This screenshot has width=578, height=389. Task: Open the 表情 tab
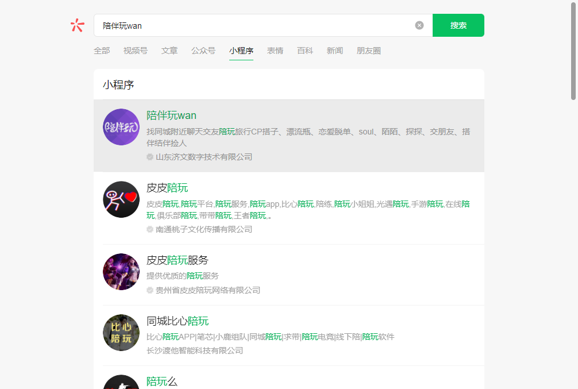[275, 51]
